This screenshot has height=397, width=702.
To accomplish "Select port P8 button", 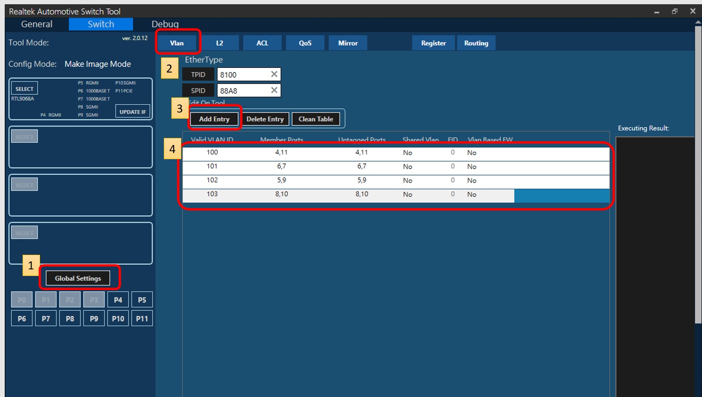I will click(70, 318).
